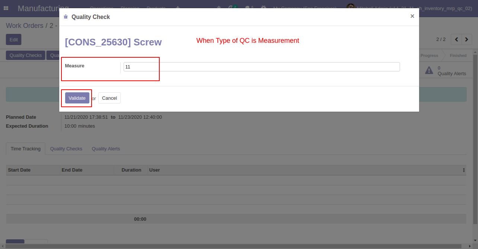Sort by Start Date column header

34,170
